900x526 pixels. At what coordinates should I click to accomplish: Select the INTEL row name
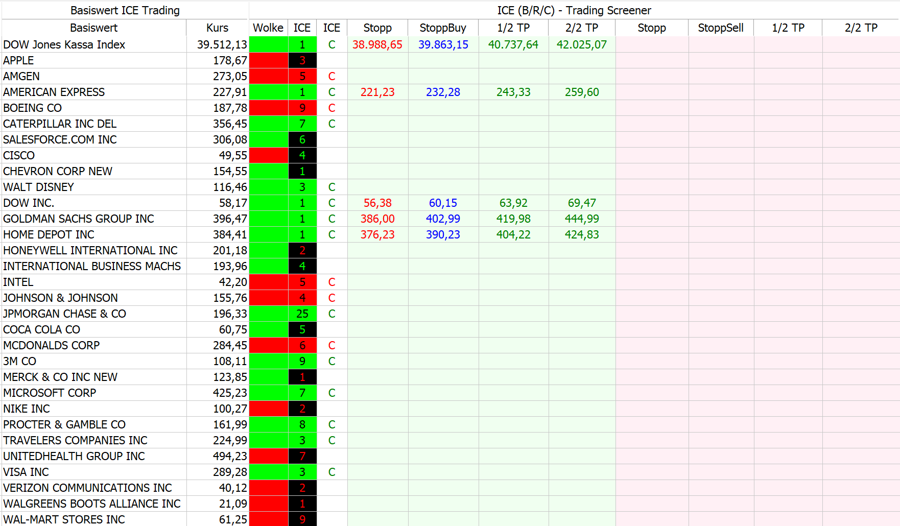[x=18, y=282]
